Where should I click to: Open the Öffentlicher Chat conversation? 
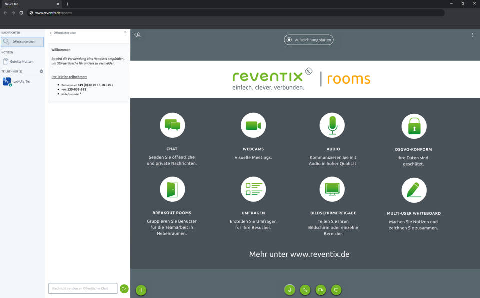point(22,42)
